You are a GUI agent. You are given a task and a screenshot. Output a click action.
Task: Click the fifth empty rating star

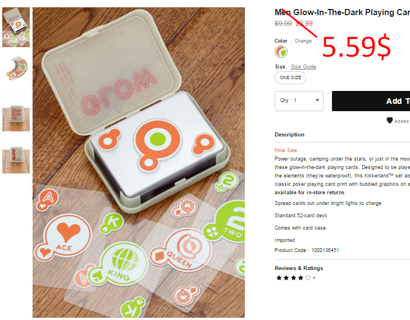(x=308, y=278)
